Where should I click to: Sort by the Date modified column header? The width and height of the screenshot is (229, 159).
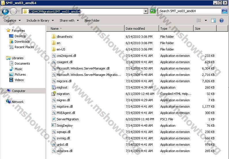click(142, 29)
